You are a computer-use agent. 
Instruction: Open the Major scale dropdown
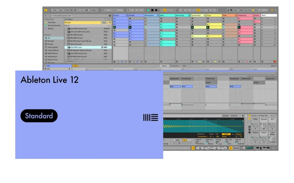click(118, 10)
